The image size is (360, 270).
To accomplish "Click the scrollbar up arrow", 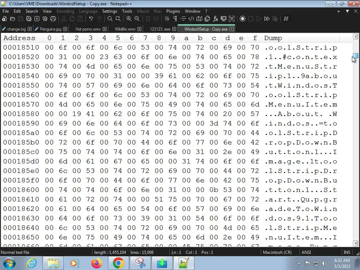I will point(356,37).
